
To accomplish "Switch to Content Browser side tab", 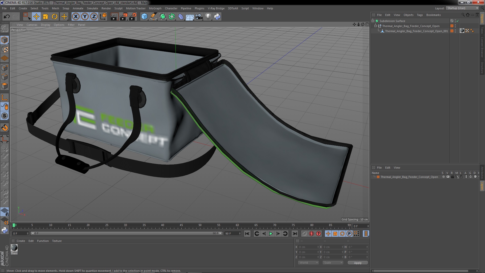I will coord(482,47).
